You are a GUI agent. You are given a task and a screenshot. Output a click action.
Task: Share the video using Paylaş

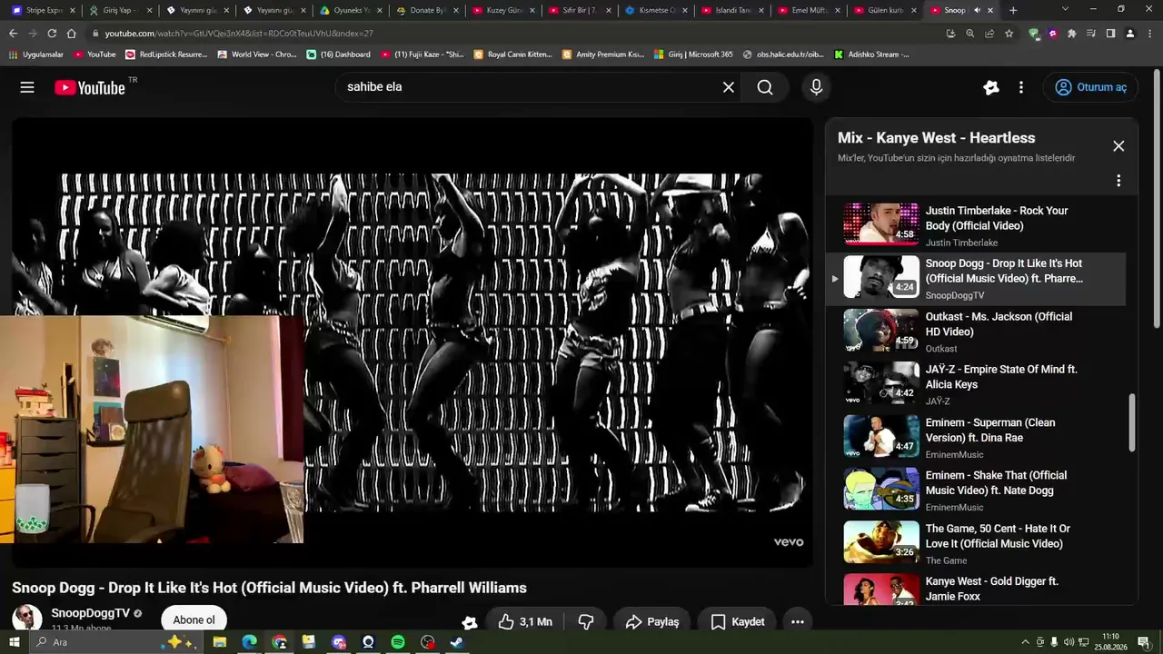coord(652,622)
